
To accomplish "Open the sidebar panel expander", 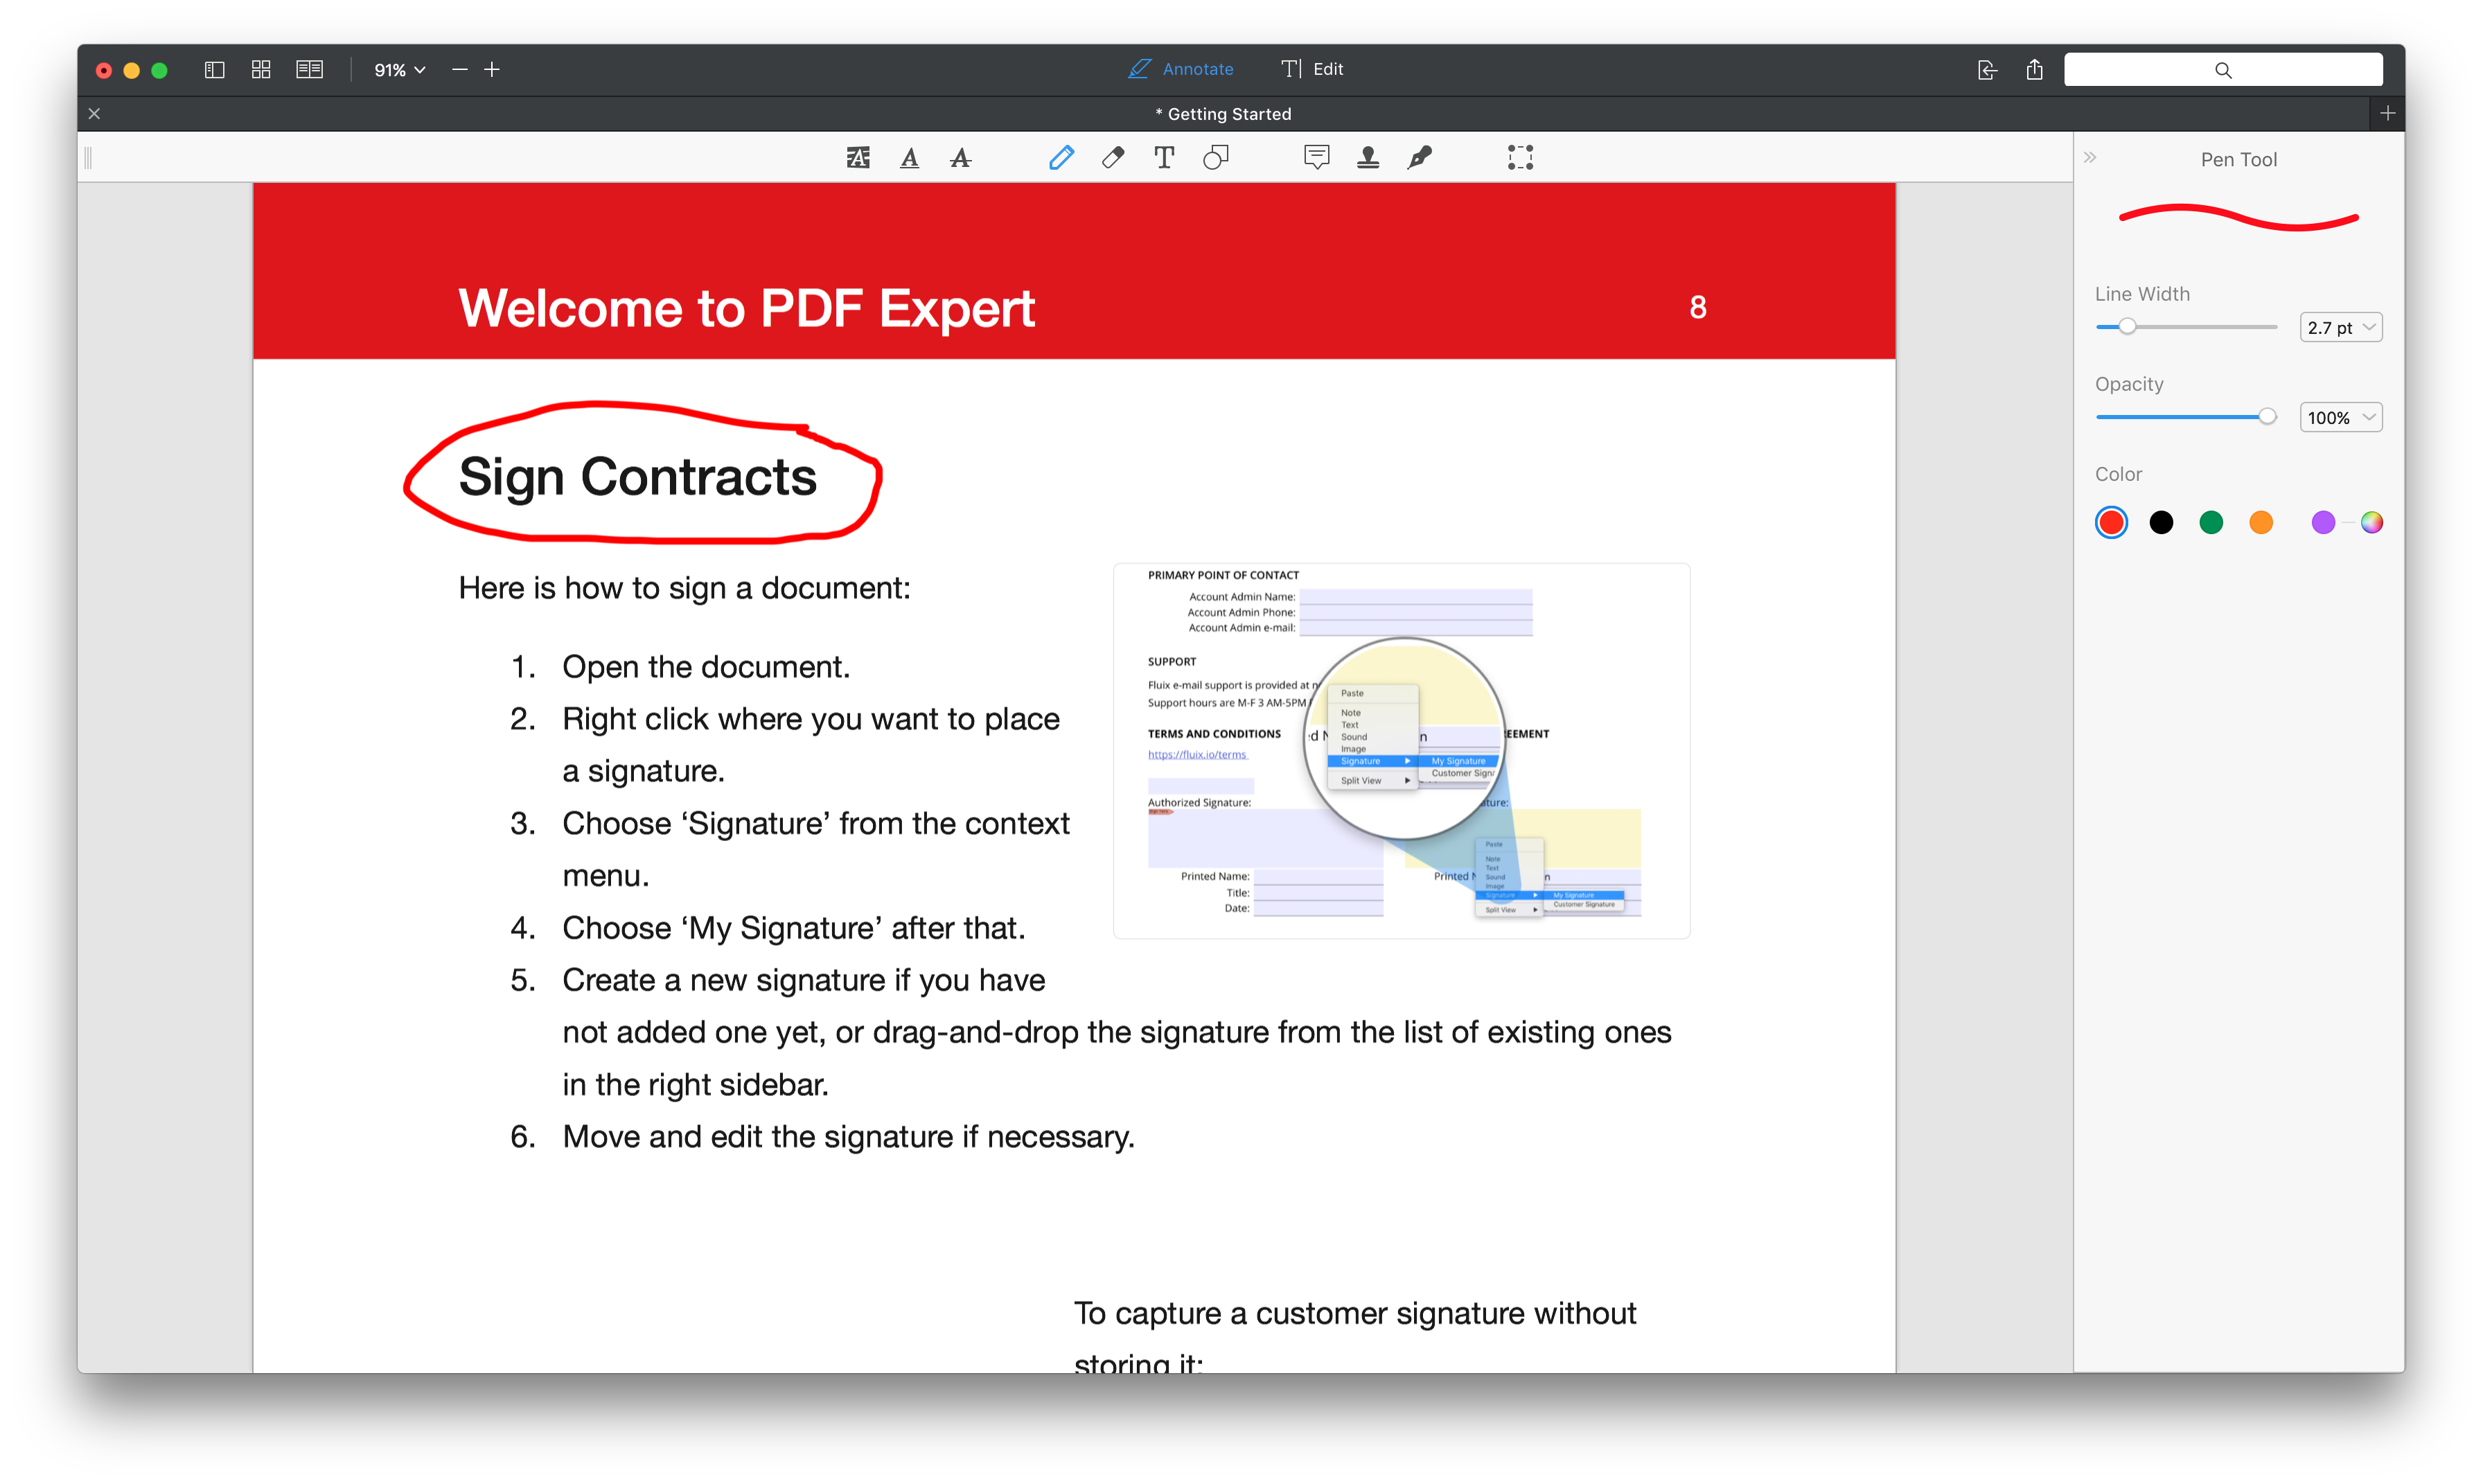I will coord(2091,159).
